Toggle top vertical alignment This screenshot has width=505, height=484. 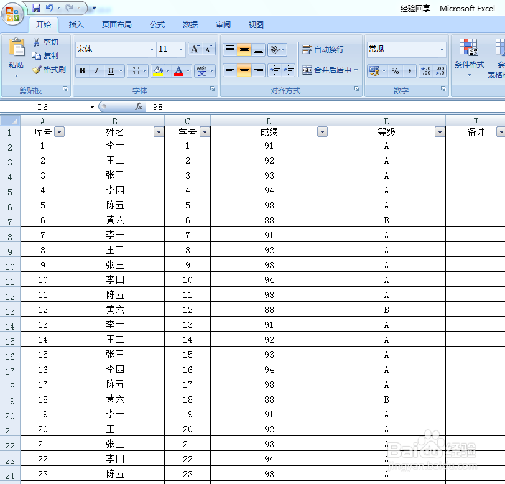coord(230,50)
